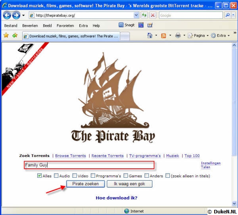Launch Snagit capture from the toolbar
The image size is (238, 215).
127,25
